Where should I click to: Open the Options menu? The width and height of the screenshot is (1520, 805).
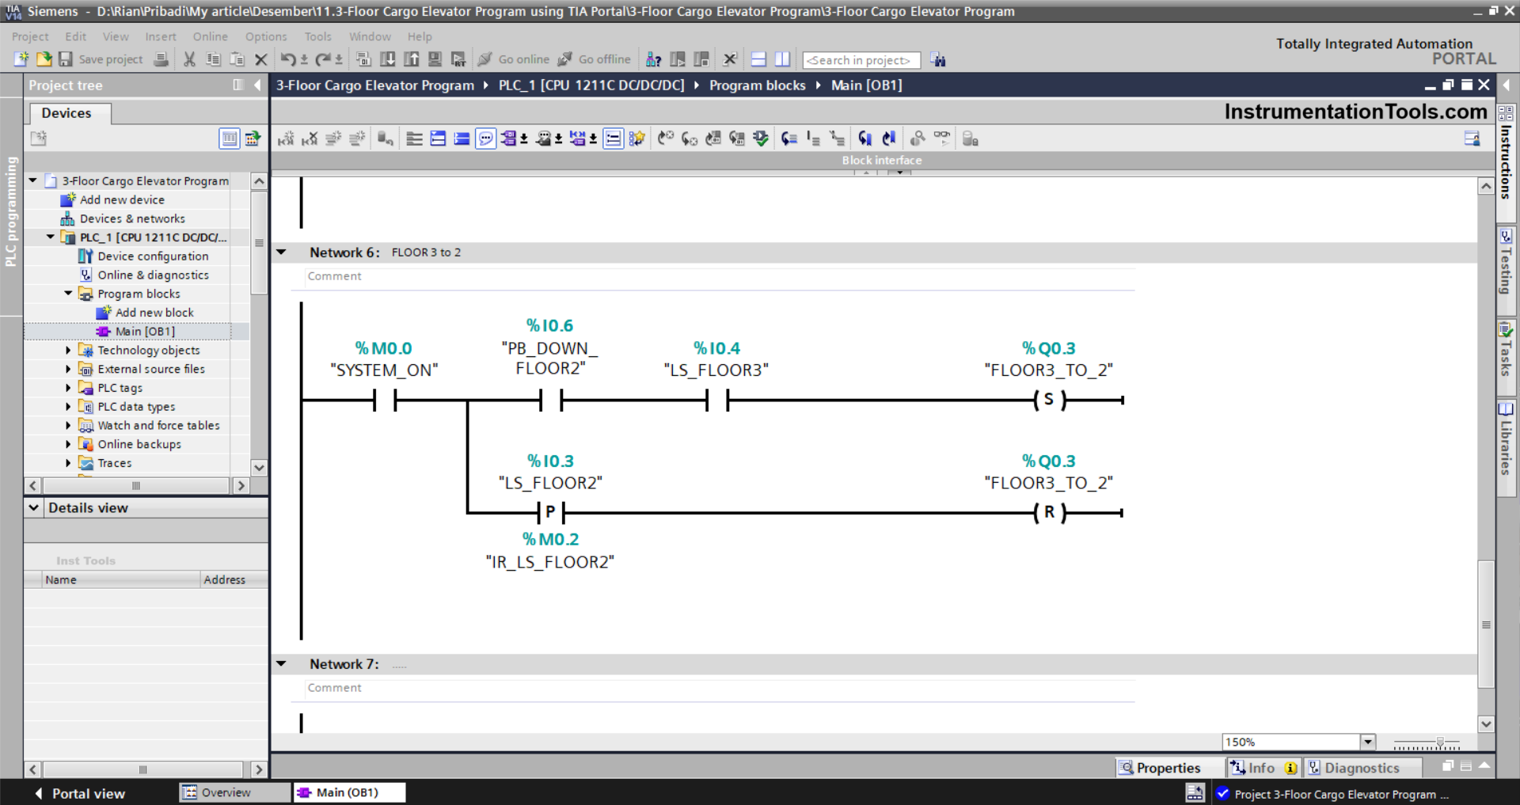[x=266, y=36]
